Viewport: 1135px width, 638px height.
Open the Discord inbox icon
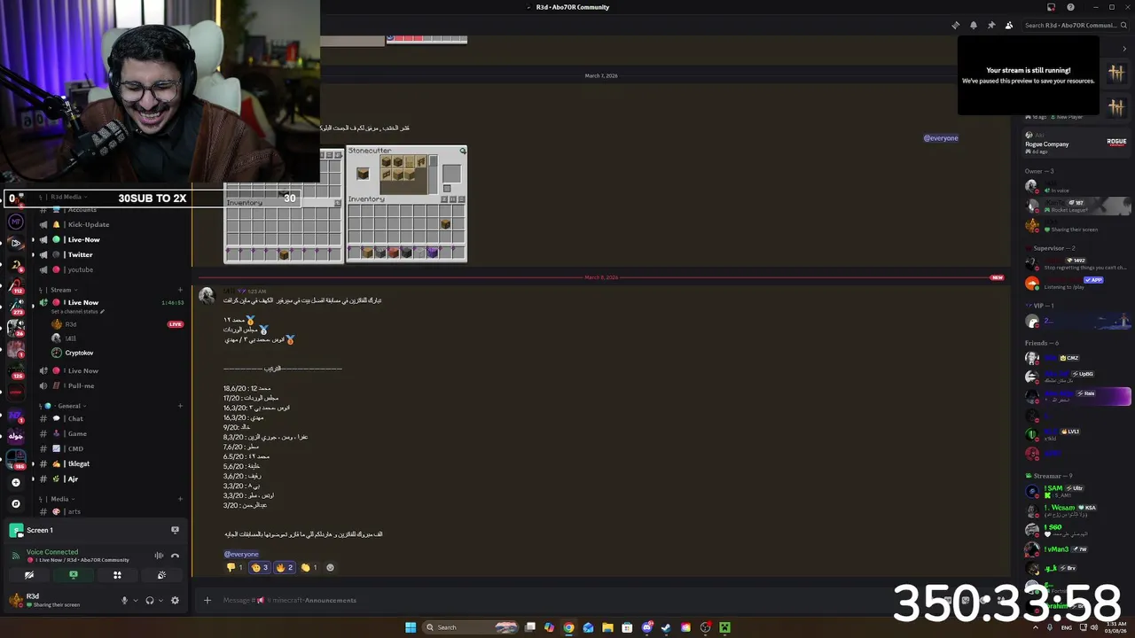(1051, 7)
